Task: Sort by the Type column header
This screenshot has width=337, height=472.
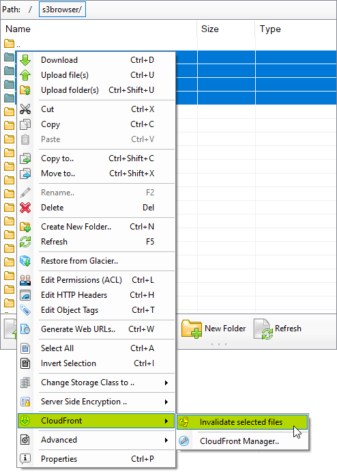Action: [270, 29]
